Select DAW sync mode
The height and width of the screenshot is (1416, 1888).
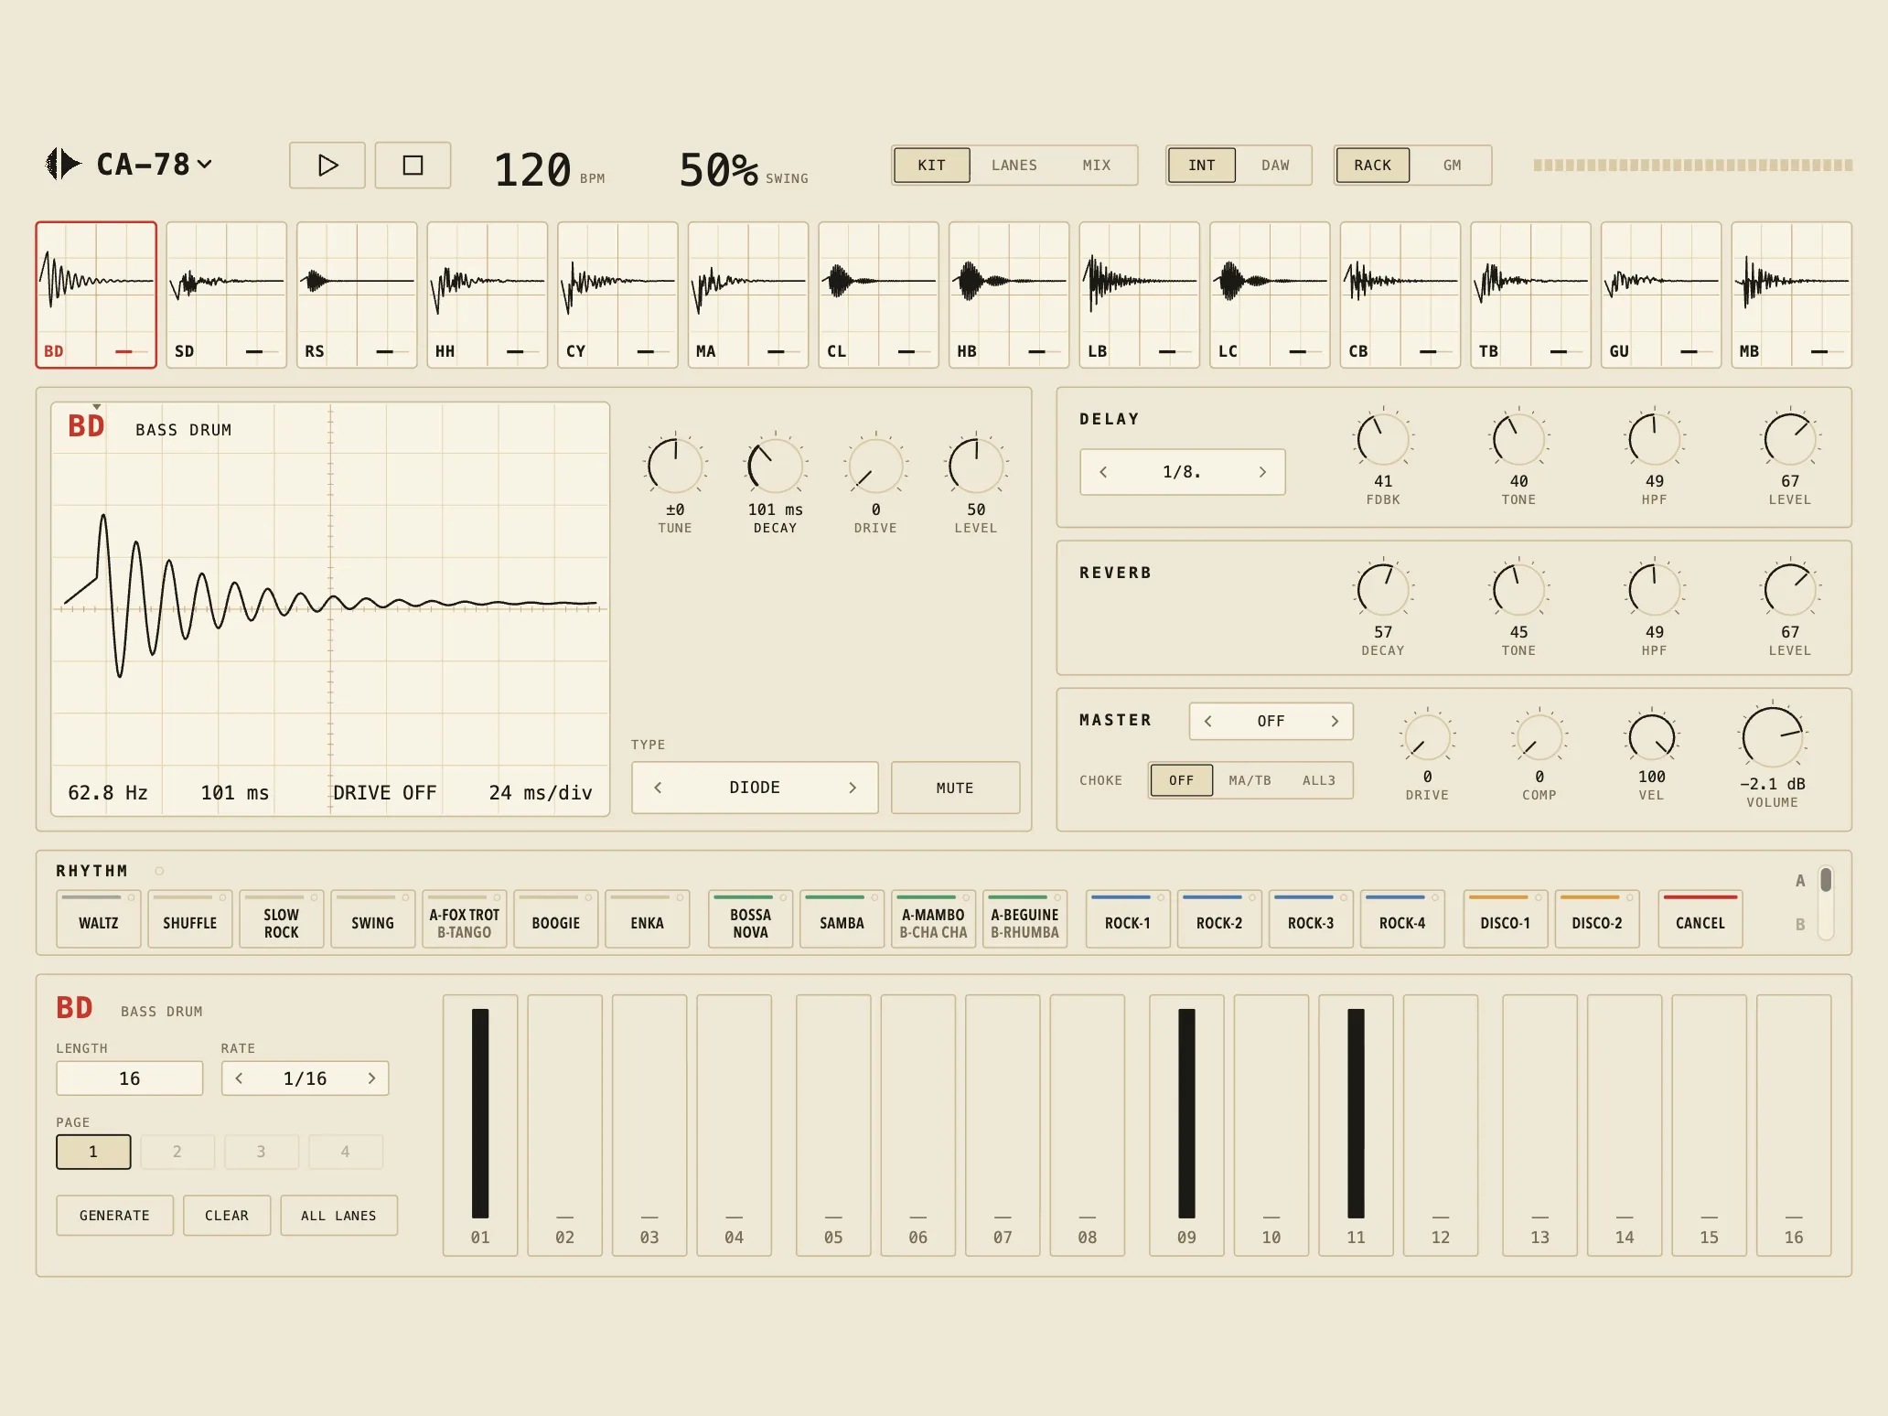[1275, 166]
